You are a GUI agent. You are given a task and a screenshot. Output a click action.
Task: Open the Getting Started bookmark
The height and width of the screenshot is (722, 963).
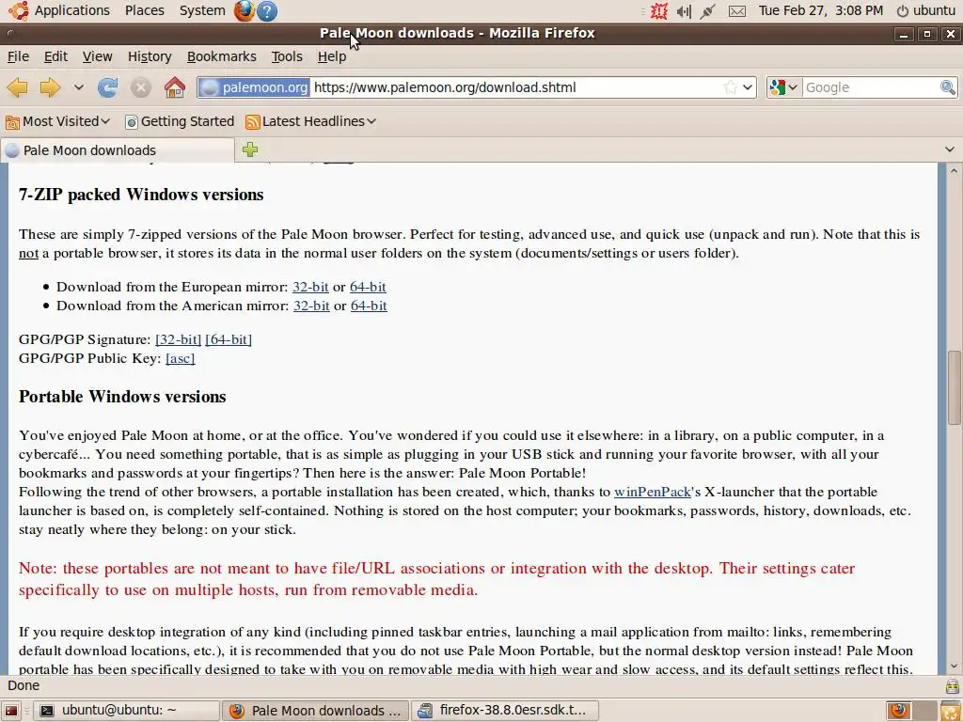click(x=180, y=121)
